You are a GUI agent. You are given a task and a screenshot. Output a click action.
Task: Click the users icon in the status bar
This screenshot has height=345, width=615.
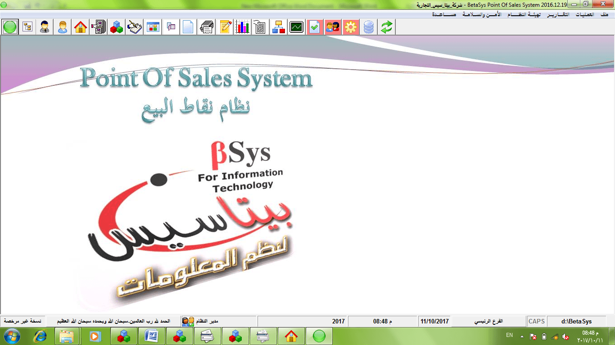point(188,321)
